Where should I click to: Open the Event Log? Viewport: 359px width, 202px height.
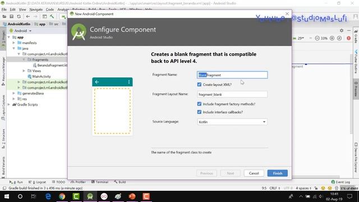click(x=340, y=182)
